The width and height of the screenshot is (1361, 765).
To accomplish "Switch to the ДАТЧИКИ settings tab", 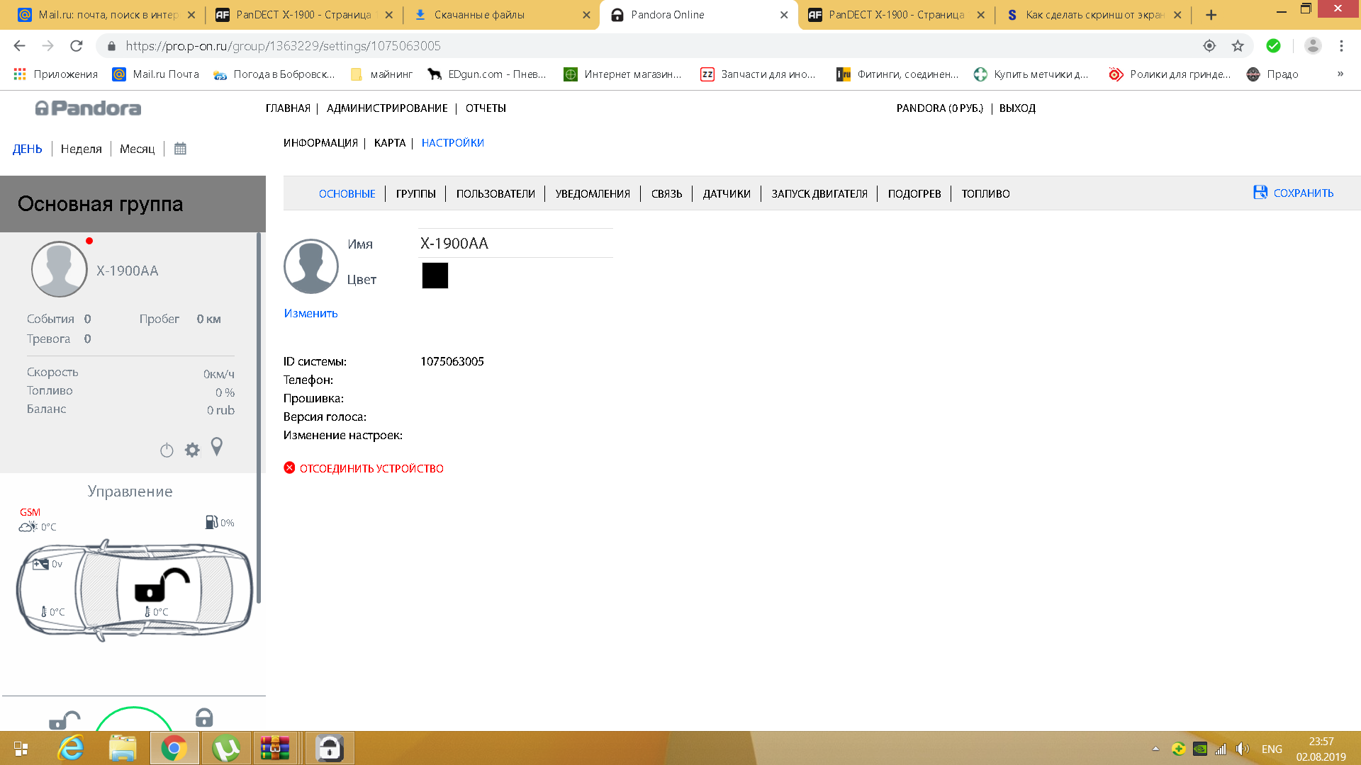I will (x=727, y=193).
